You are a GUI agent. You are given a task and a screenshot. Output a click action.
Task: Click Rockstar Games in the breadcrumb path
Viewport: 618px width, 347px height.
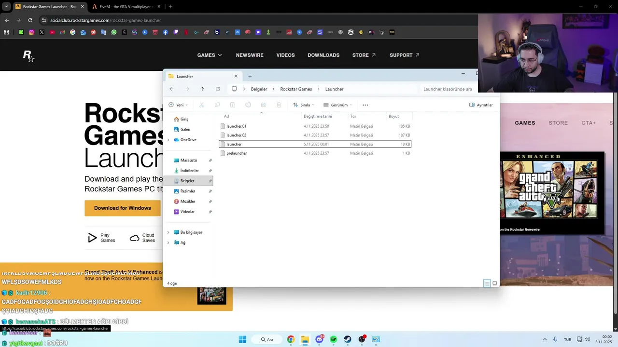click(x=296, y=89)
